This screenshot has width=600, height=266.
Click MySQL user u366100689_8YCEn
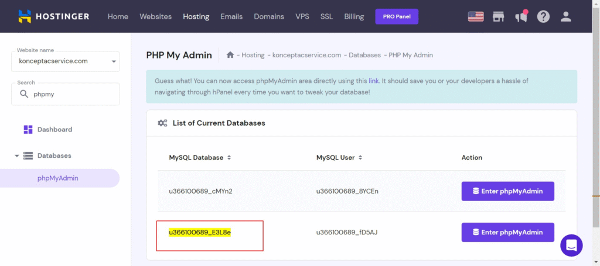347,191
